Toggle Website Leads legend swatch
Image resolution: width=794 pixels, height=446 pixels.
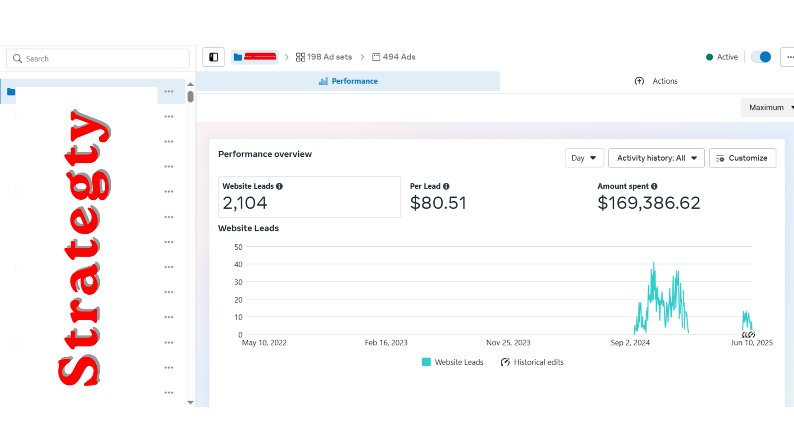(x=426, y=362)
